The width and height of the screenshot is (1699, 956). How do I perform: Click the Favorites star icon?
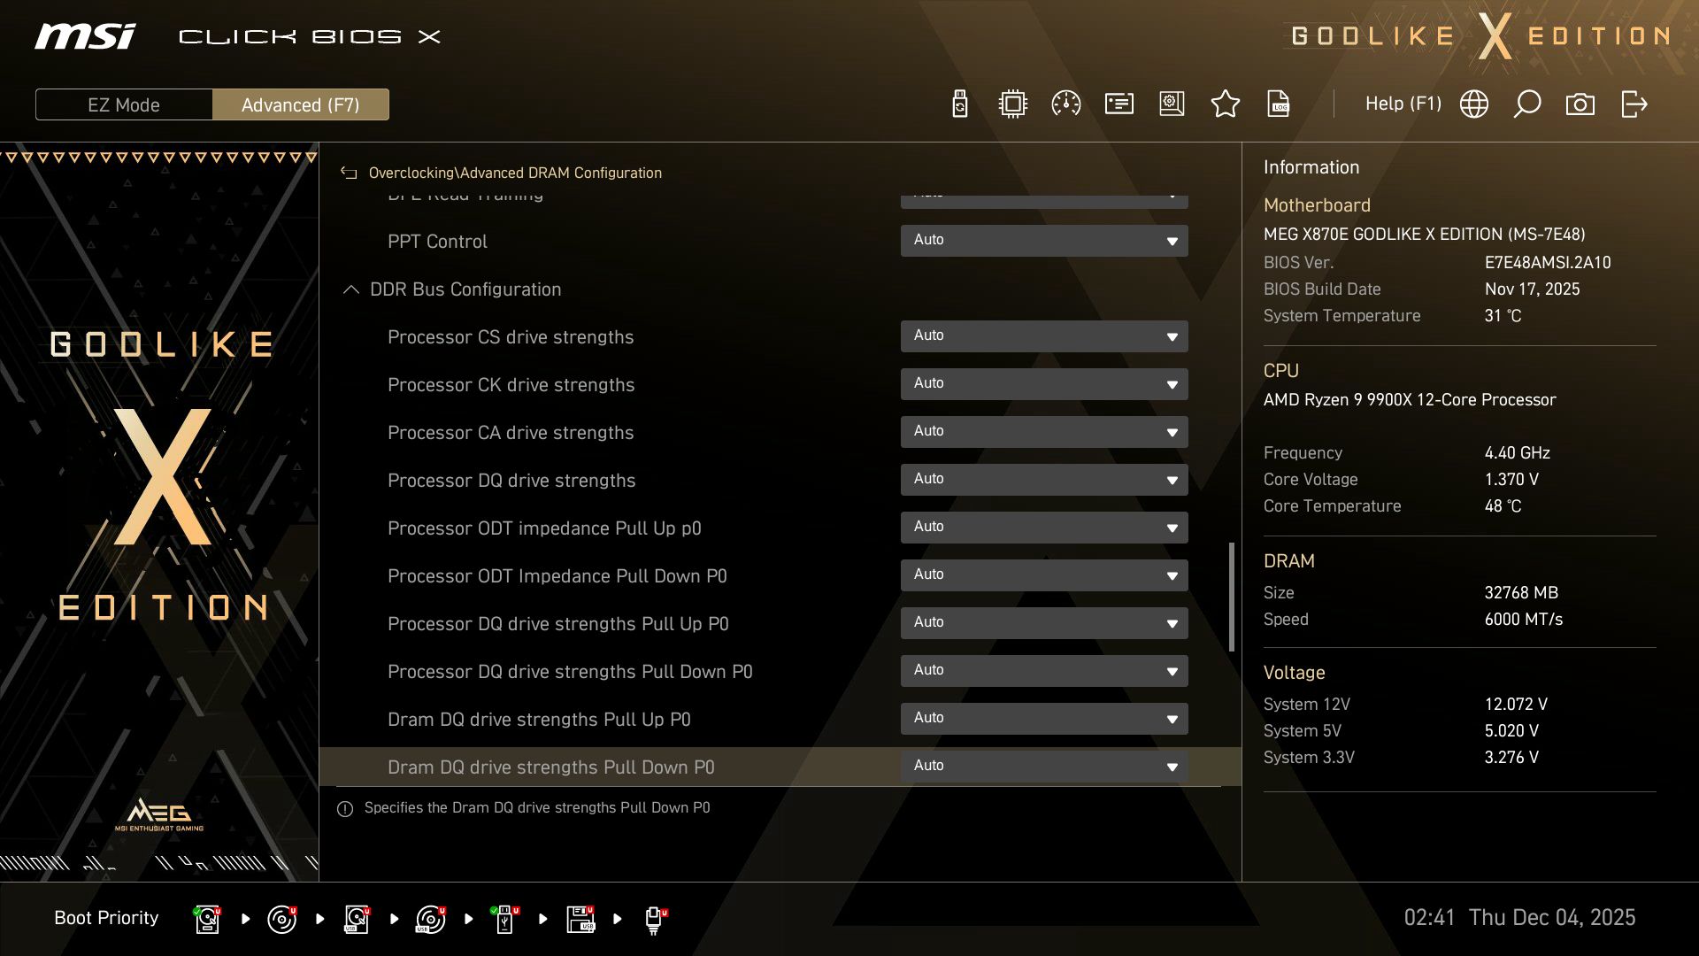(x=1226, y=104)
